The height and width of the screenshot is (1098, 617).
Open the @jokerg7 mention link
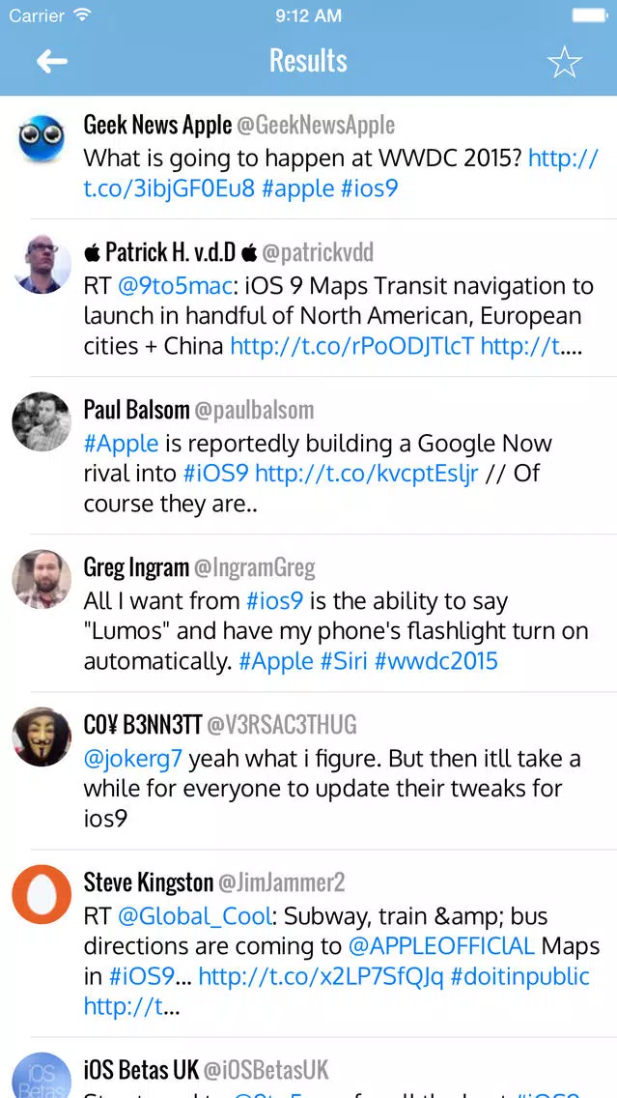133,759
